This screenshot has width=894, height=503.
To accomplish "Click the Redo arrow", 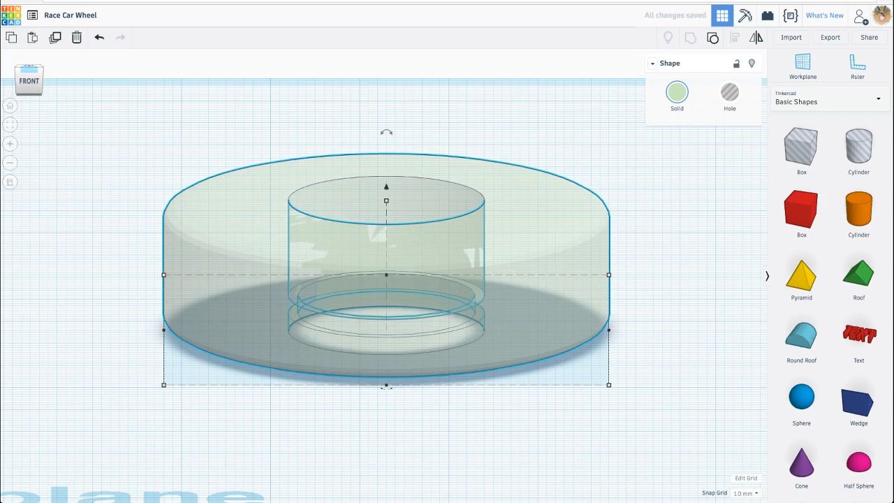I will (x=120, y=38).
